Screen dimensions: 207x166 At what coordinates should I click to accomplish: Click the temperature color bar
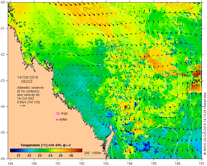pos(46,150)
